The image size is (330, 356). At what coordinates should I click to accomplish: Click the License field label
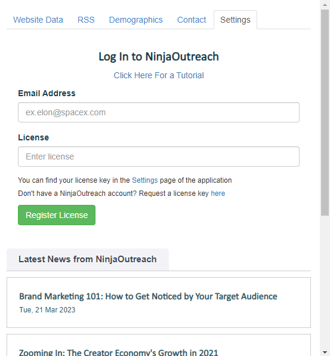[x=33, y=137]
